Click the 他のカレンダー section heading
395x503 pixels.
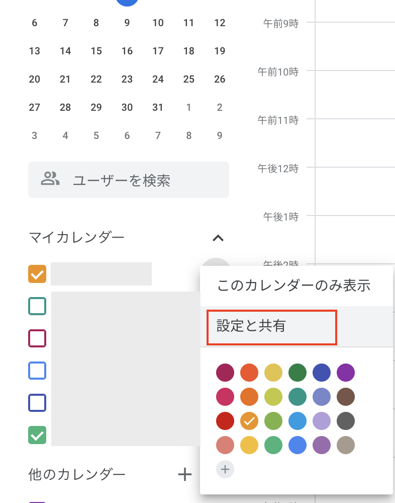(x=76, y=474)
